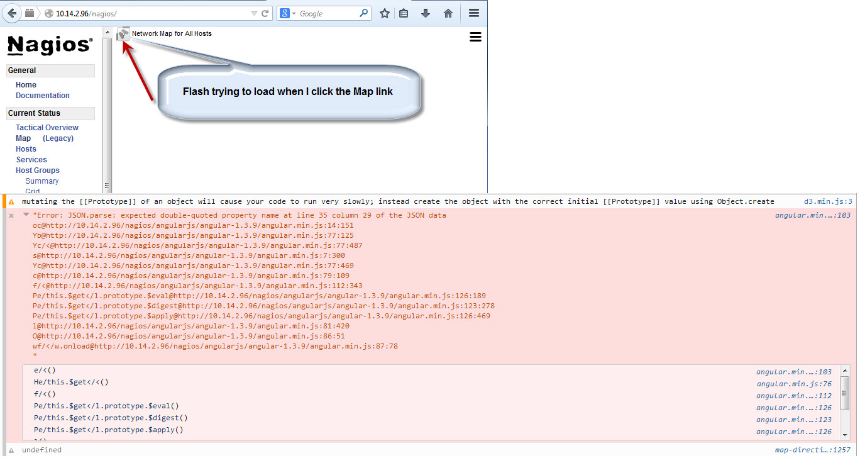Click the undefined console output line
The image size is (860, 458).
click(41, 450)
